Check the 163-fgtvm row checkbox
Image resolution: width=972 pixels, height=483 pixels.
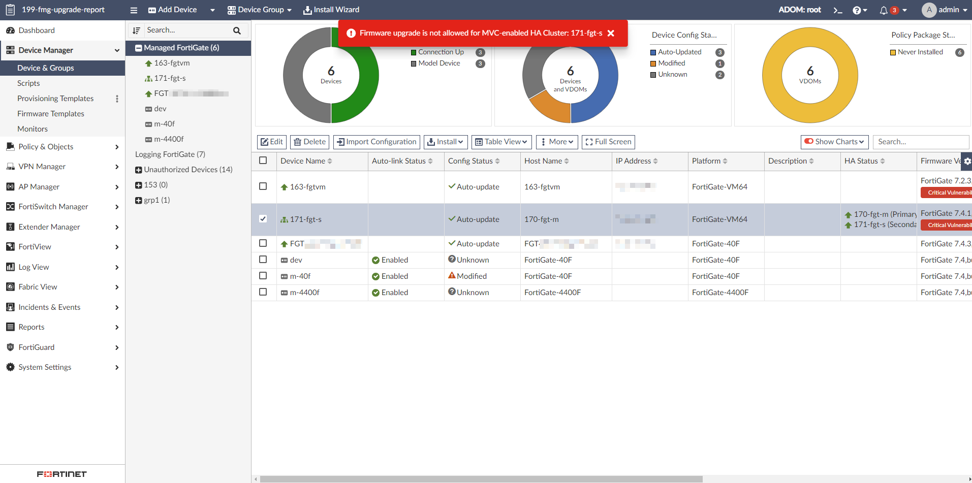[x=263, y=186]
